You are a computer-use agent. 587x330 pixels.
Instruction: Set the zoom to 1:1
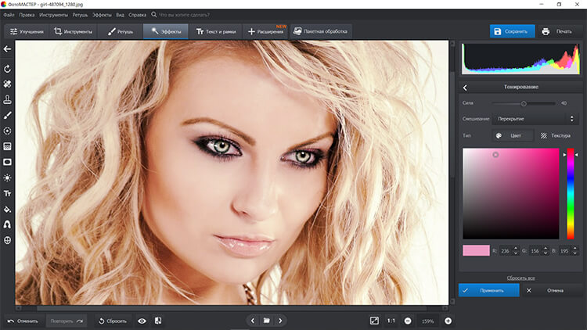[x=391, y=321]
